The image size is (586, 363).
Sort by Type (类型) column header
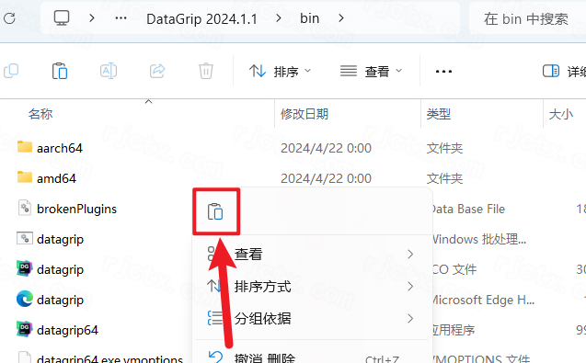click(439, 114)
